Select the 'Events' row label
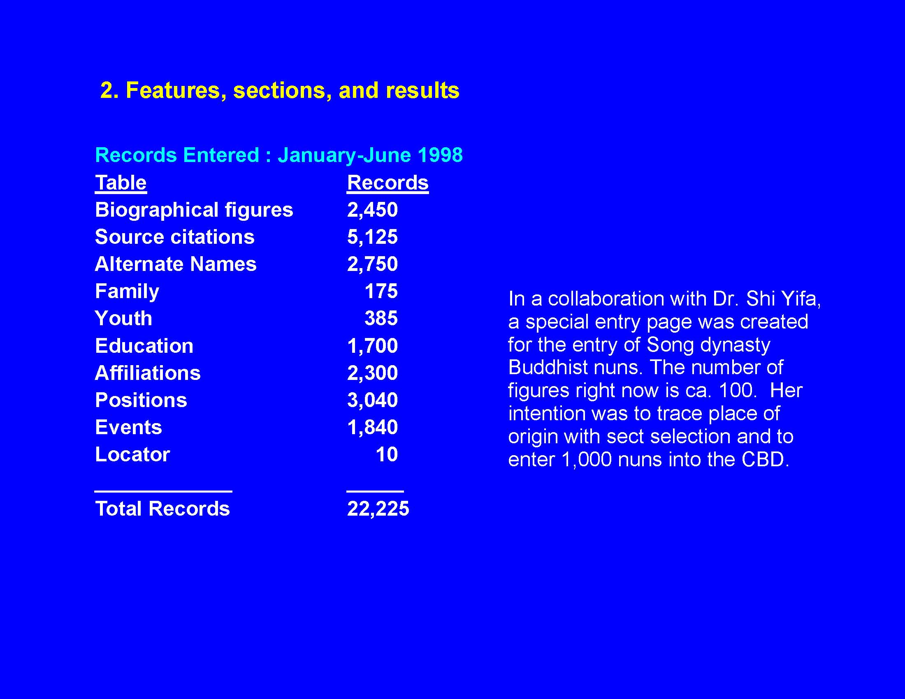The height and width of the screenshot is (699, 905). coord(128,427)
